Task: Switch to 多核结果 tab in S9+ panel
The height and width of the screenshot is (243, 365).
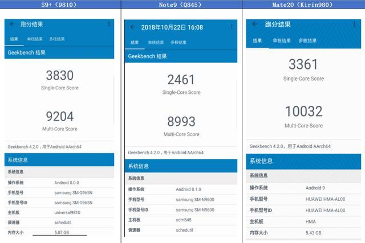Action: coord(57,39)
